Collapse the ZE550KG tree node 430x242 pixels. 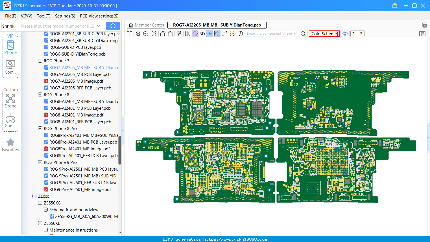(40, 203)
